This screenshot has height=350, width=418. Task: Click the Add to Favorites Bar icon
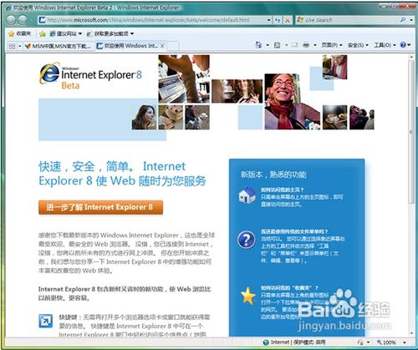[x=43, y=34]
